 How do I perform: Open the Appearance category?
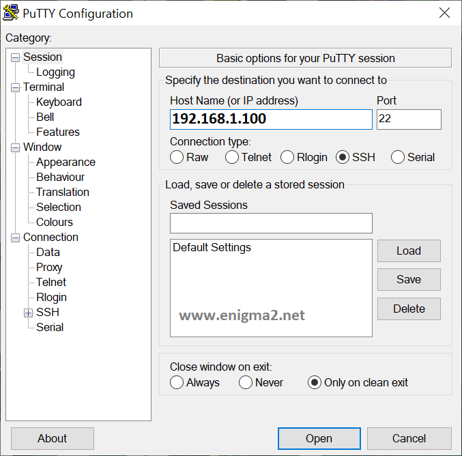click(66, 162)
